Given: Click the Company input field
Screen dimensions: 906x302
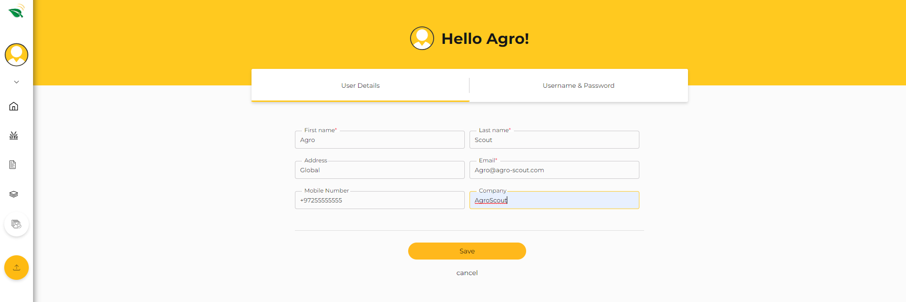Looking at the screenshot, I should pyautogui.click(x=554, y=200).
